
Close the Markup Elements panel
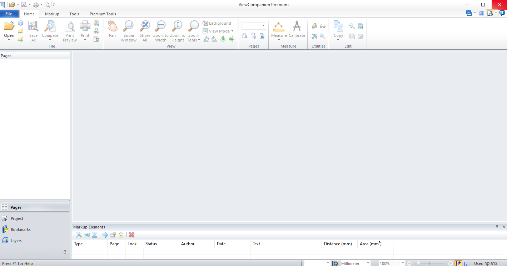point(504,227)
